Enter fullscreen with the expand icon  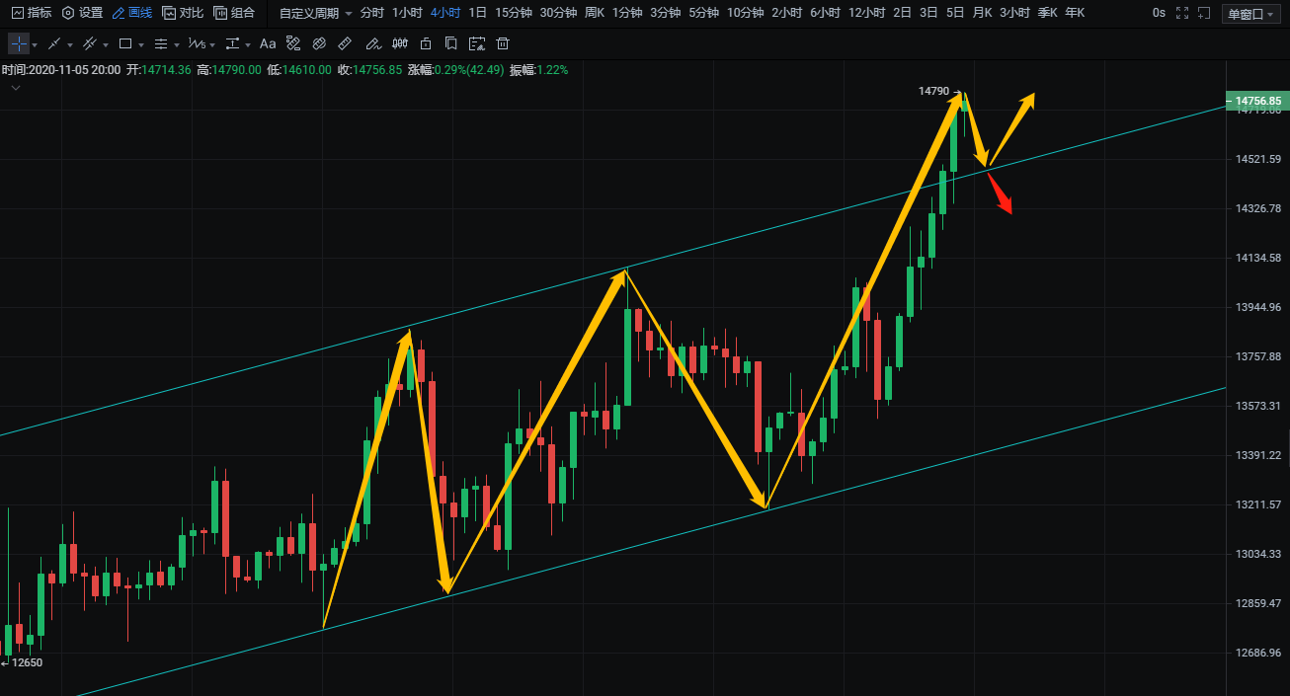coord(1182,13)
